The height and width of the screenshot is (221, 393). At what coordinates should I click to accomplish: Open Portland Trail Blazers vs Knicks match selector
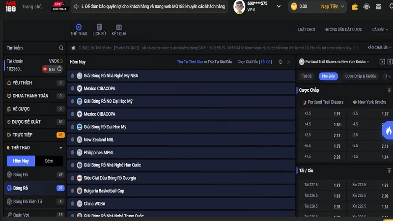point(337,62)
